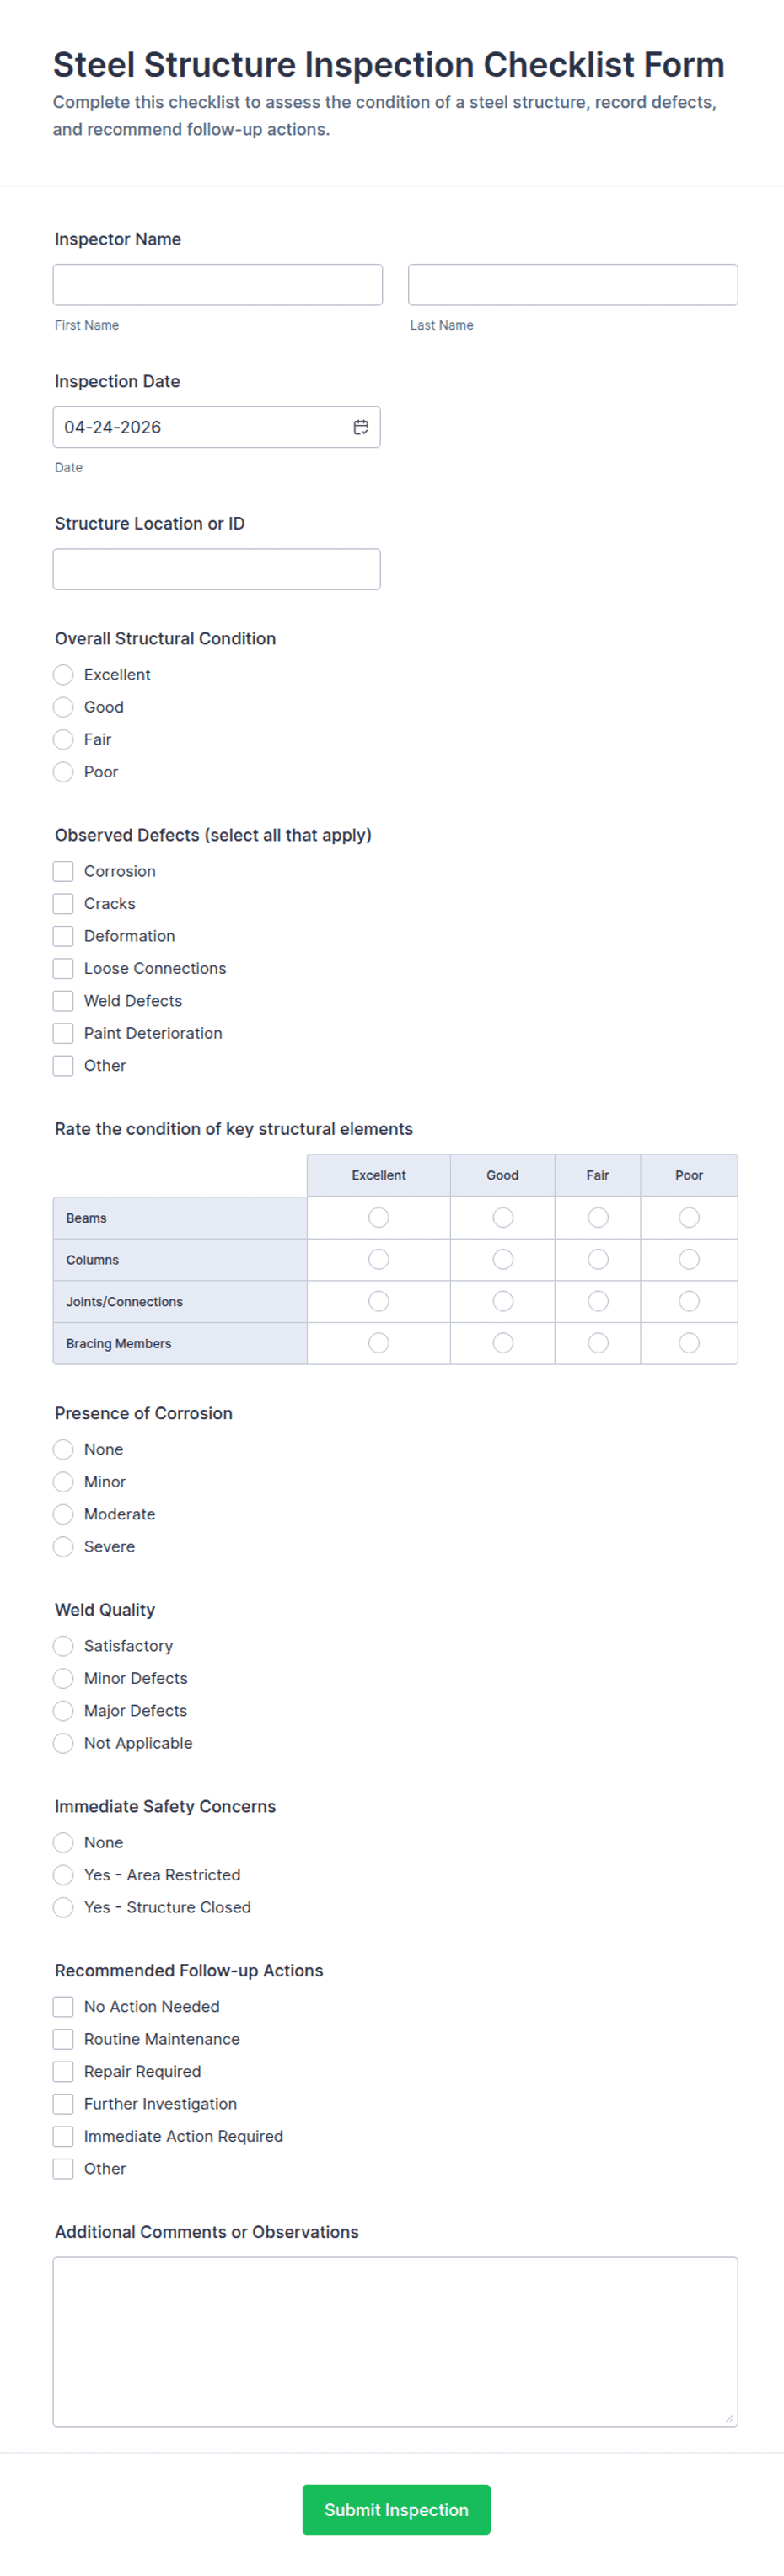Select Yes - Structure Closed safety concern
This screenshot has height=2576, width=784.
pos(63,1907)
